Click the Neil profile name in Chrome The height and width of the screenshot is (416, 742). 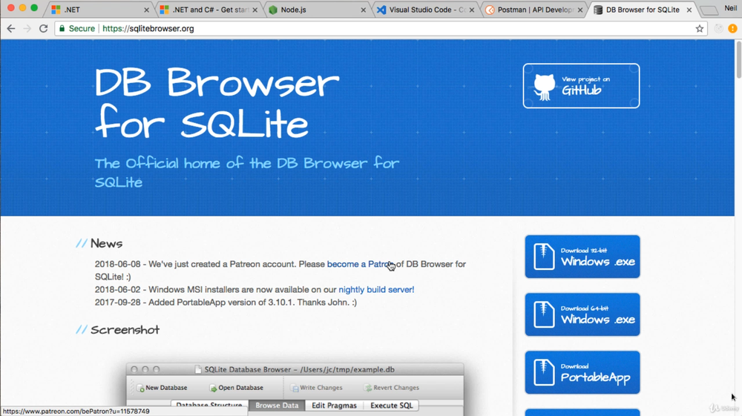point(731,8)
